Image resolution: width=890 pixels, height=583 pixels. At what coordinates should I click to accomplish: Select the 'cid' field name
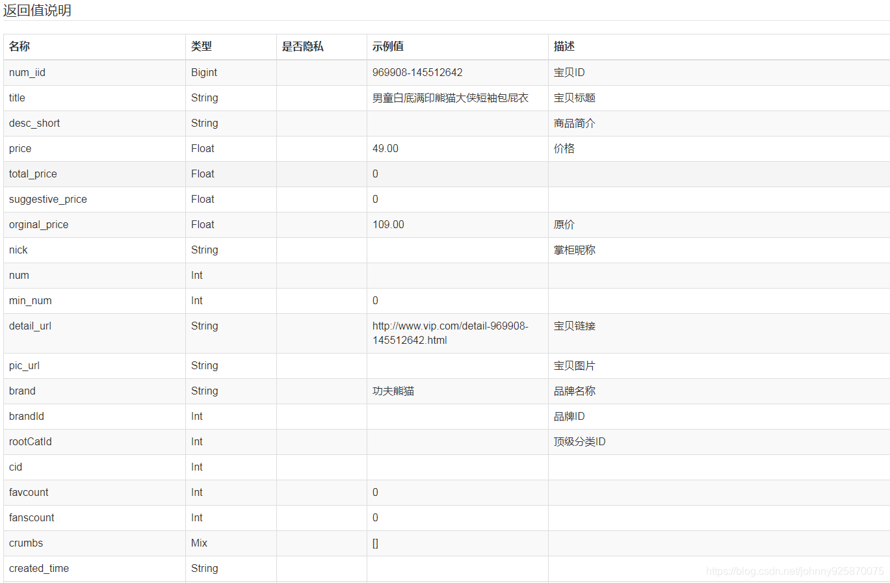(16, 467)
